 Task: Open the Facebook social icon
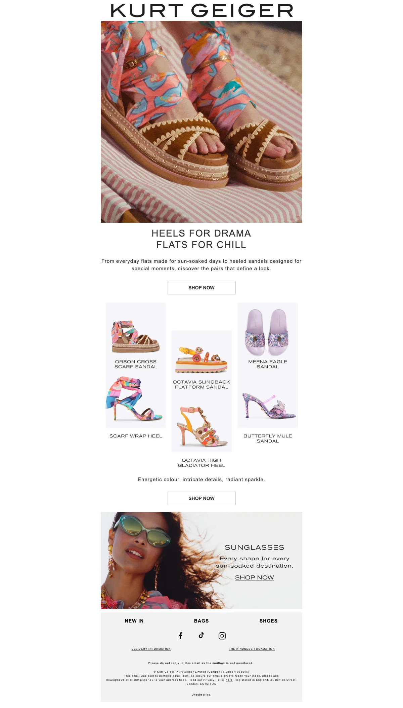[x=181, y=635]
